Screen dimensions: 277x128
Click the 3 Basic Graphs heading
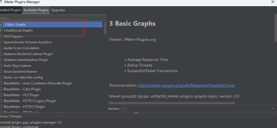[132, 23]
